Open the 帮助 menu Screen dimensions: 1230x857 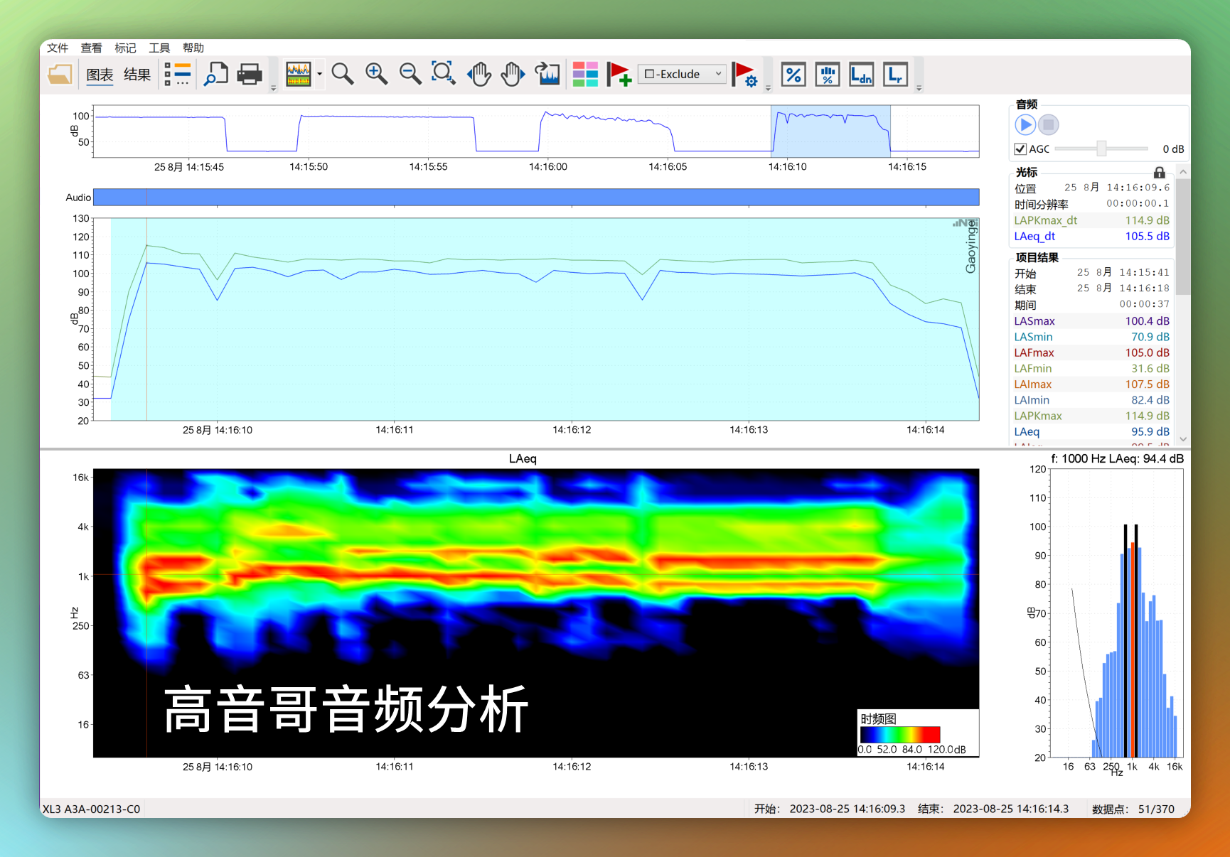[193, 48]
